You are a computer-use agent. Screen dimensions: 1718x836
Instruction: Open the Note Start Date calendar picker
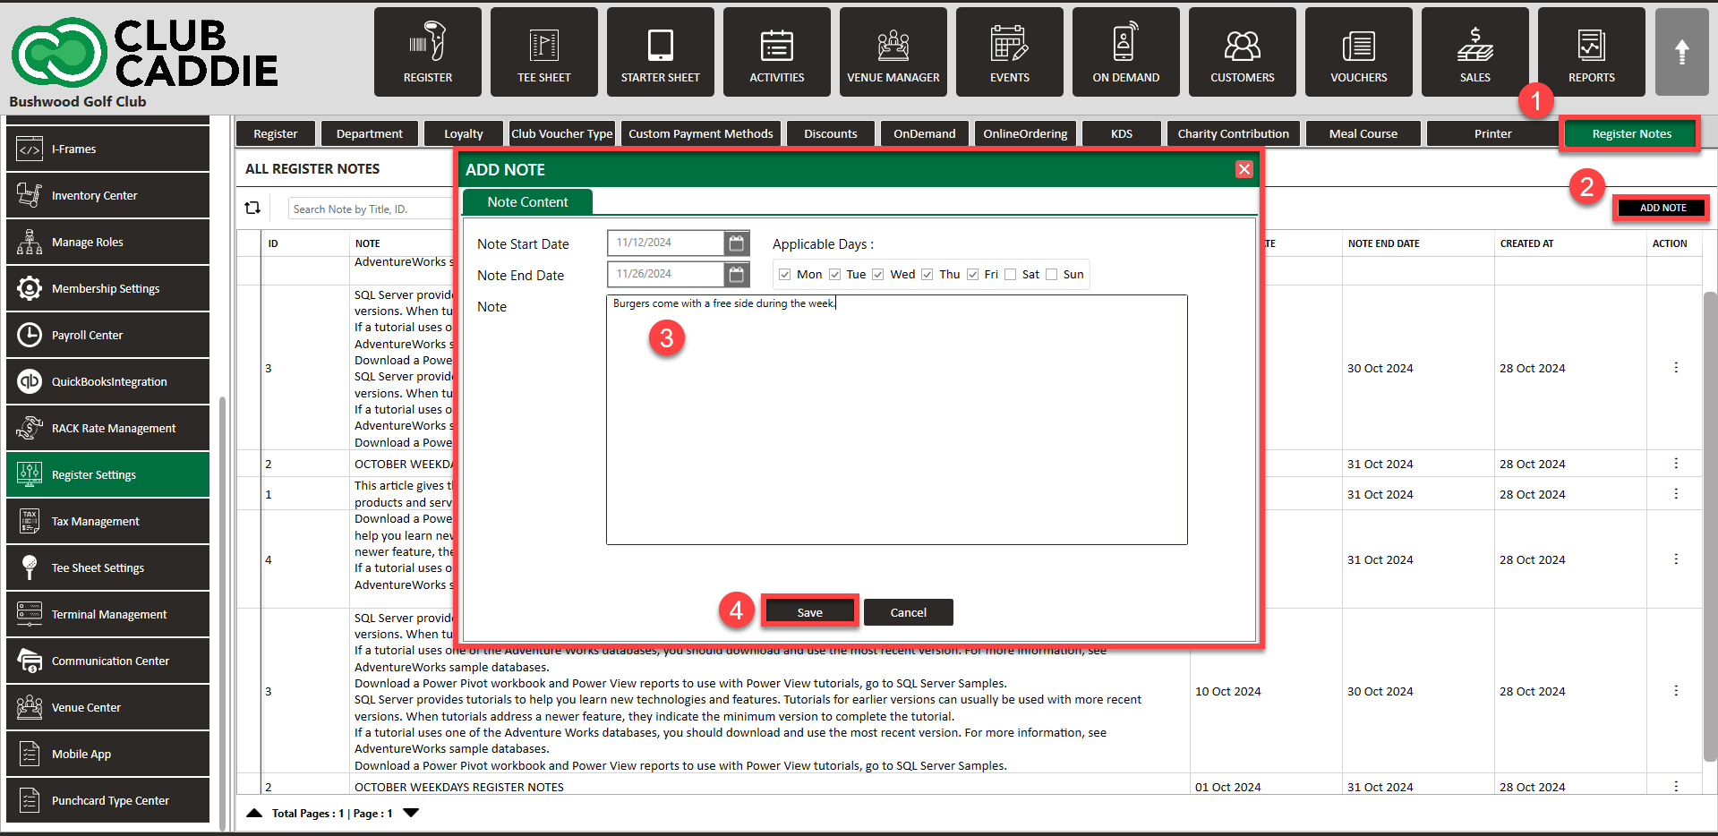tap(737, 243)
